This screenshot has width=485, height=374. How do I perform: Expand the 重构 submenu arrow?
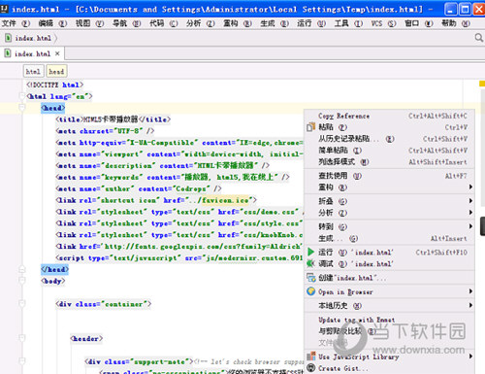point(470,187)
